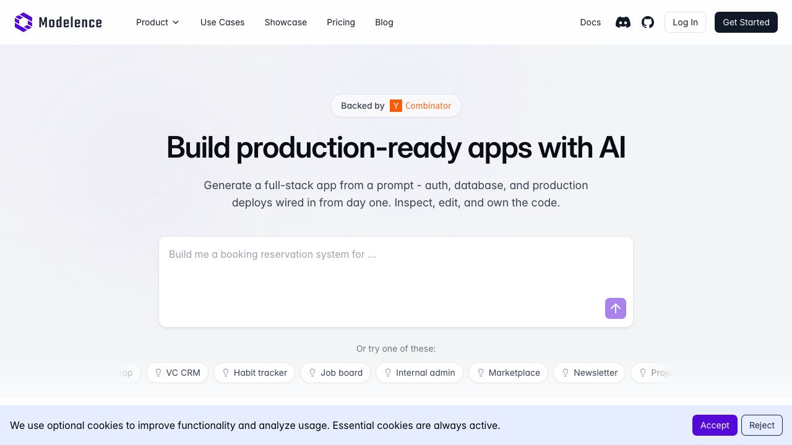Image resolution: width=792 pixels, height=445 pixels.
Task: Click the Modelence wordmark text
Action: coord(70,23)
